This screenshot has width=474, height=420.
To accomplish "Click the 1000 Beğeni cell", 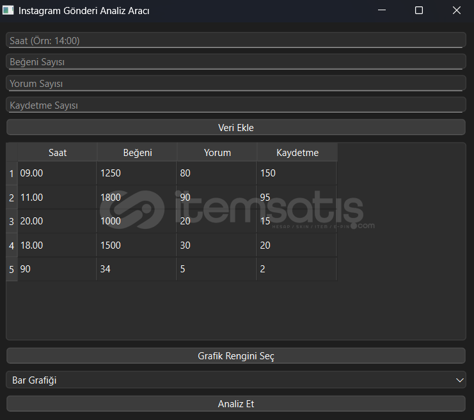I will click(138, 221).
